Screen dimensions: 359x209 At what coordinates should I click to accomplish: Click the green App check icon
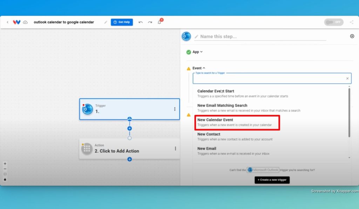click(x=189, y=52)
